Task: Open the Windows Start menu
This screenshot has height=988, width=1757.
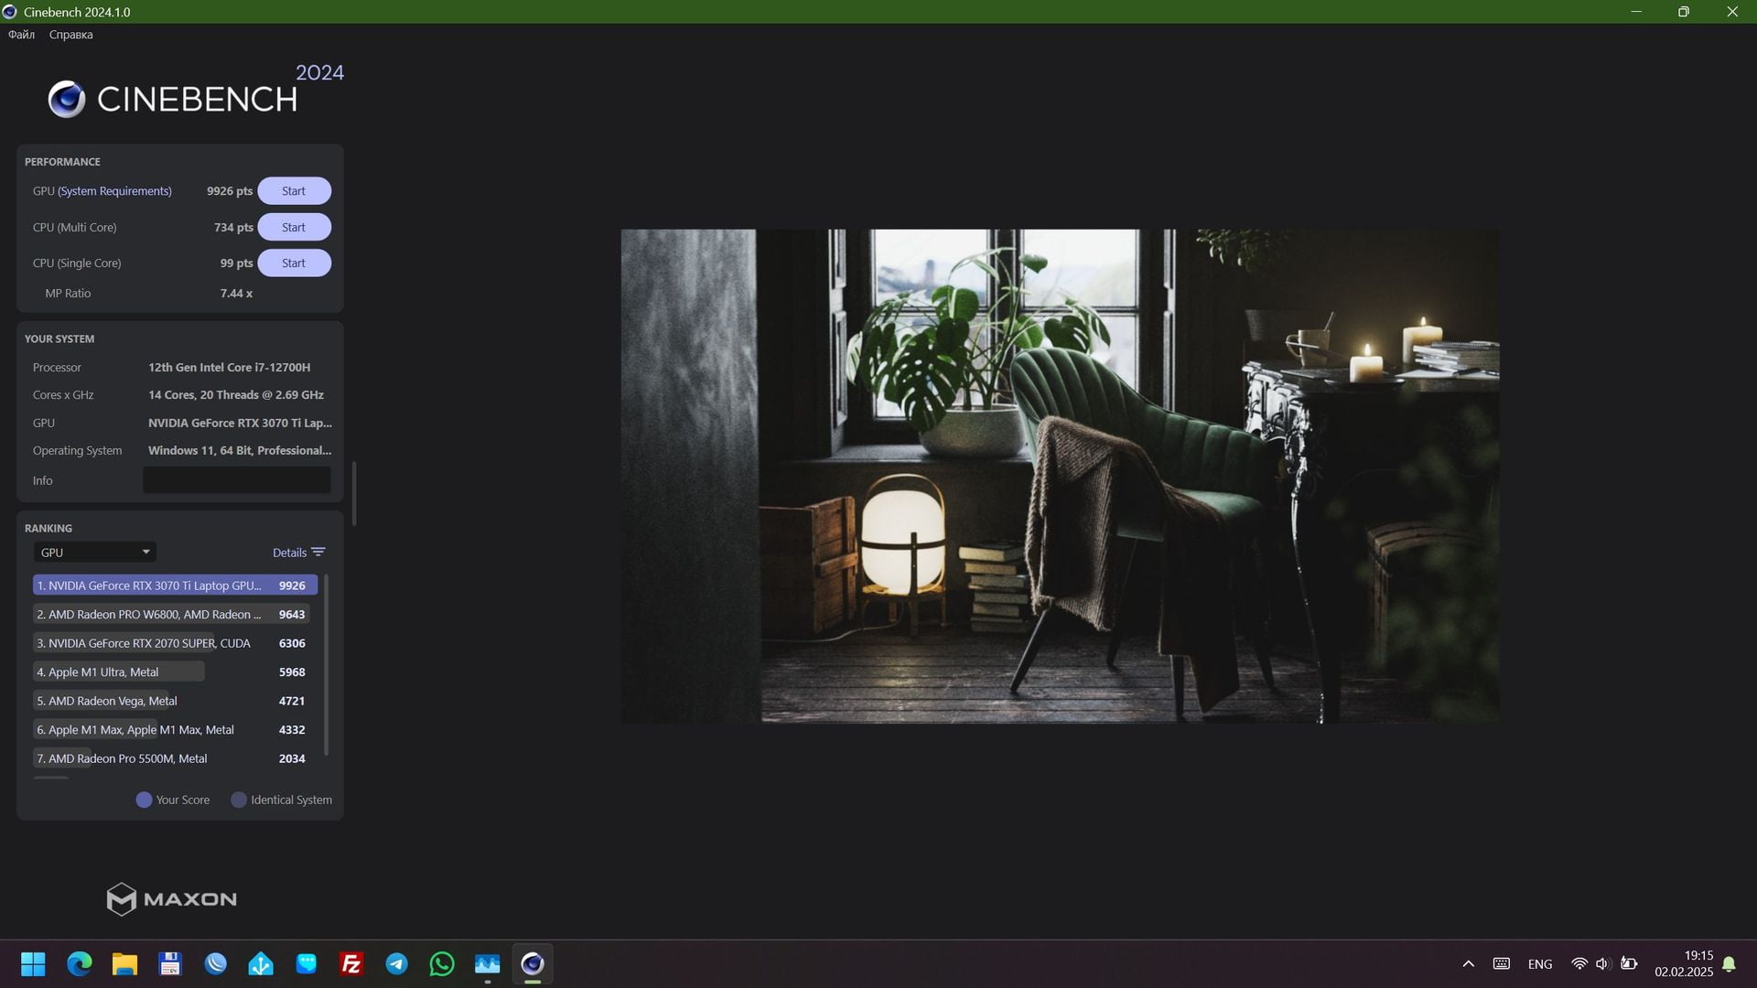Action: click(33, 963)
